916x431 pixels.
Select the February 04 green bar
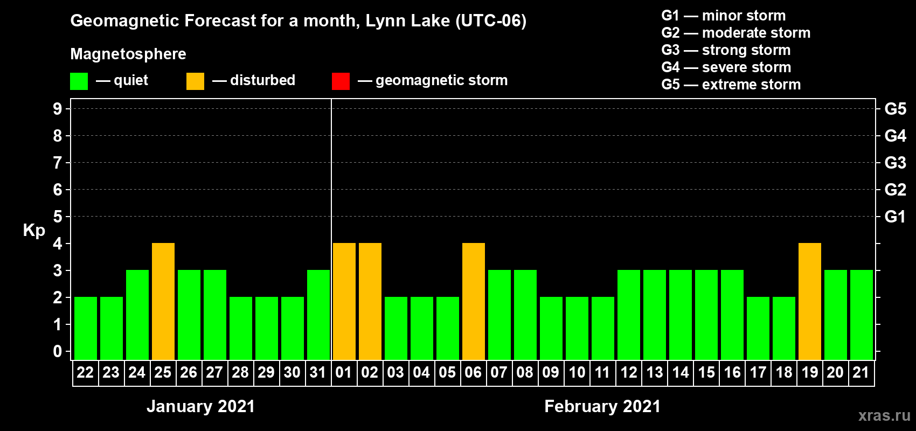[422, 328]
